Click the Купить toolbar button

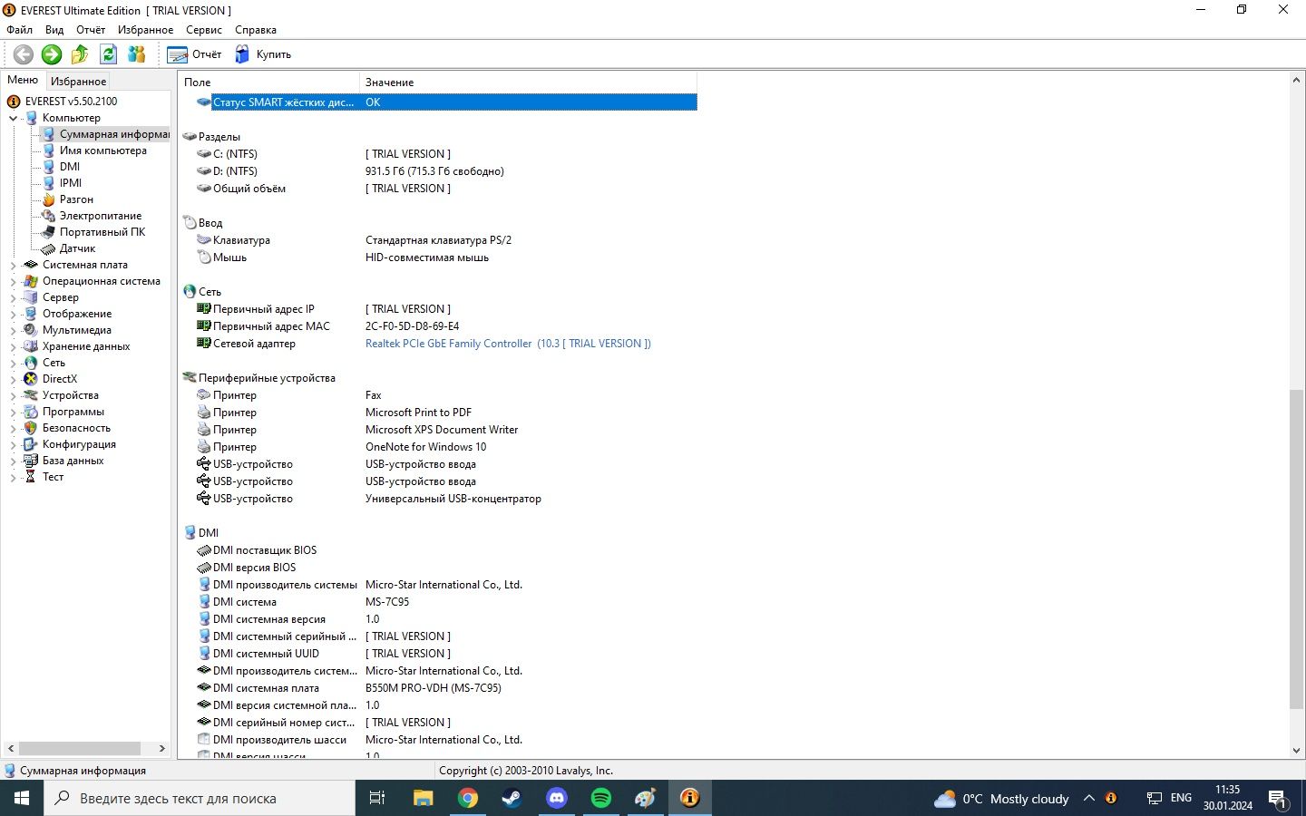(263, 54)
